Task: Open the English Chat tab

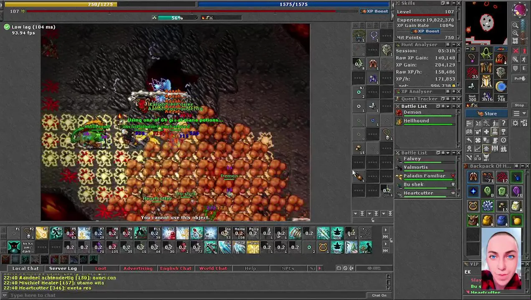Action: (x=175, y=268)
